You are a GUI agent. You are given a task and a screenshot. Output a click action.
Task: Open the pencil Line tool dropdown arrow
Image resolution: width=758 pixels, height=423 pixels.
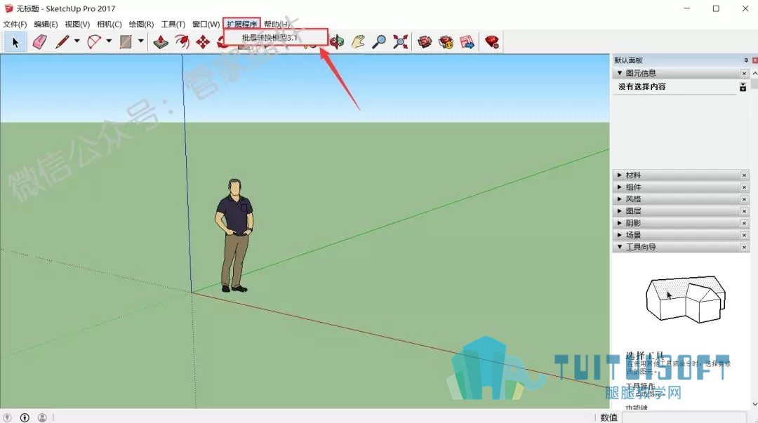(77, 42)
